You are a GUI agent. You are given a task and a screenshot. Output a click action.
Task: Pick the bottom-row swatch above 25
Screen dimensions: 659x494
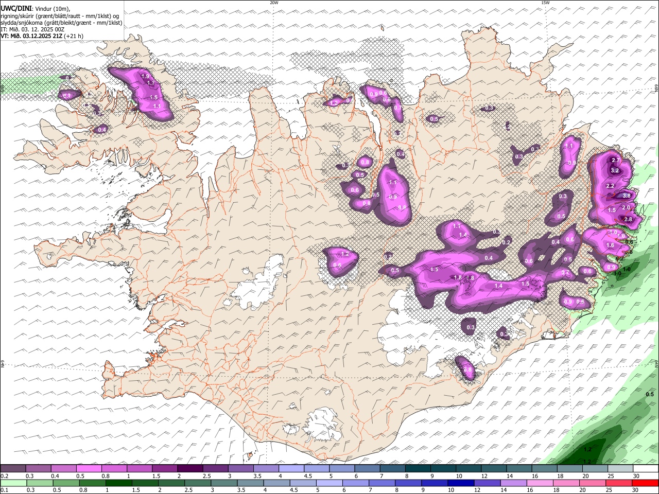619,483
